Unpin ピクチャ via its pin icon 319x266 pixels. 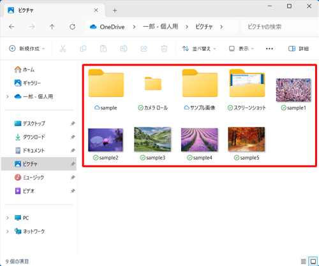73,164
